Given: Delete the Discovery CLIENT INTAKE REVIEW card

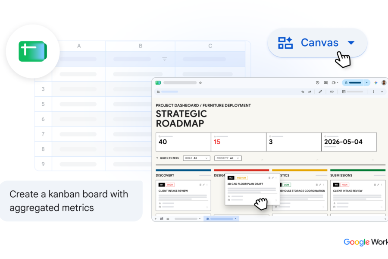Looking at the screenshot, I should tap(200, 185).
